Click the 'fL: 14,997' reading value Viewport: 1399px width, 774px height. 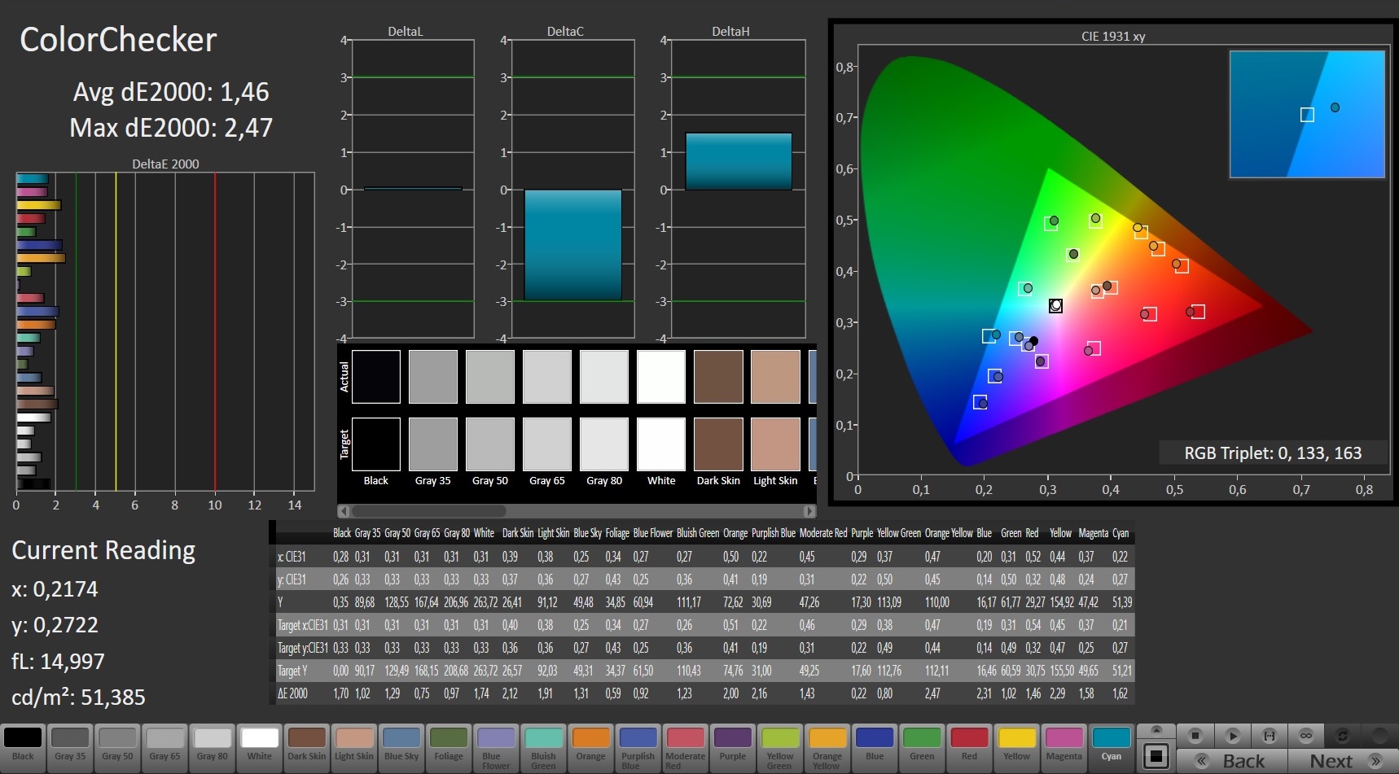click(58, 661)
